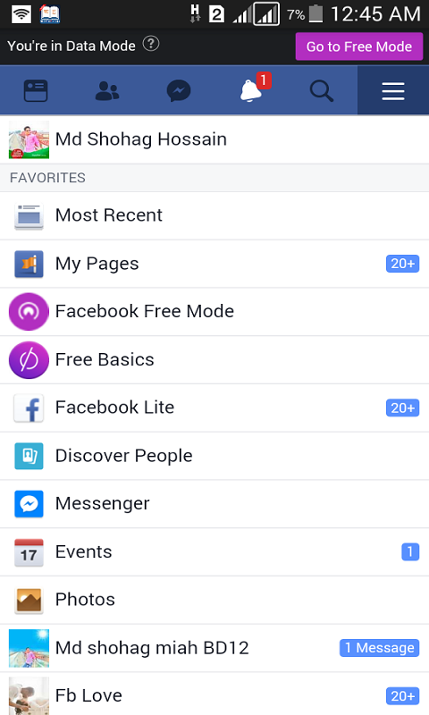Click the Go to Free Mode button
Viewport: 429px width, 715px height.
[359, 46]
